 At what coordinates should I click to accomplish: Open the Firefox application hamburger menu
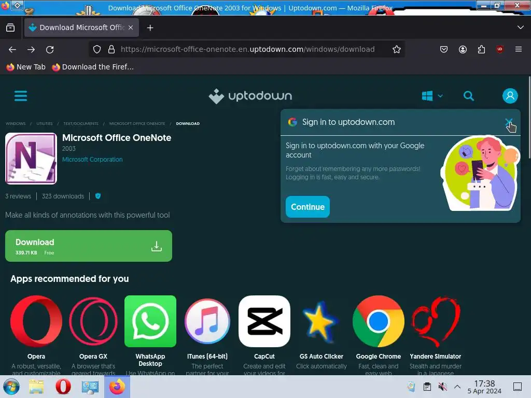[518, 49]
